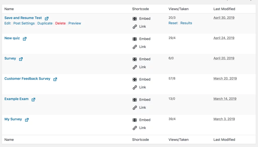This screenshot has height=147, width=258.
Task: Open external link icon next to New quiz
Action: 25,39
